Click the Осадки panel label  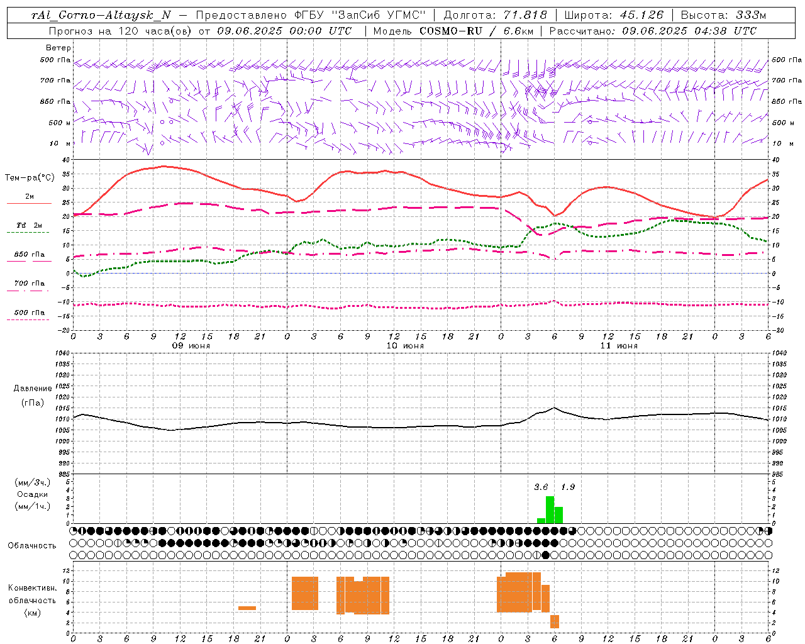pos(33,494)
